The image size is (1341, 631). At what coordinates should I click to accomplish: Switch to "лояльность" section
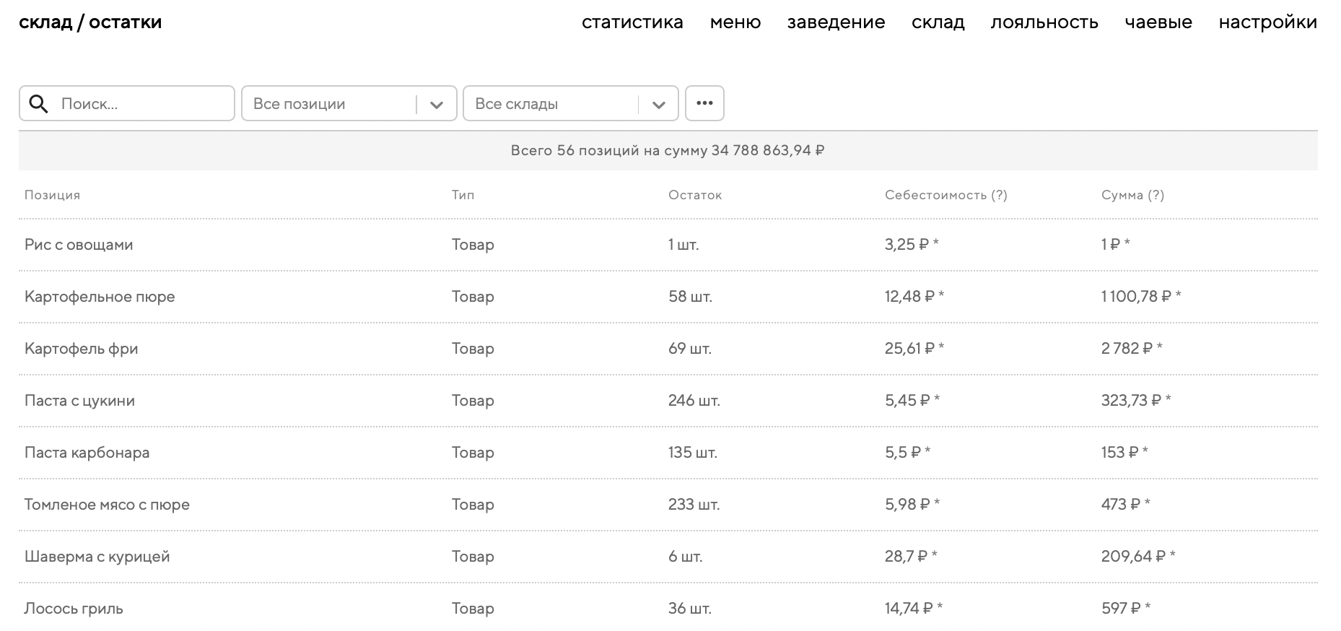click(x=1044, y=22)
